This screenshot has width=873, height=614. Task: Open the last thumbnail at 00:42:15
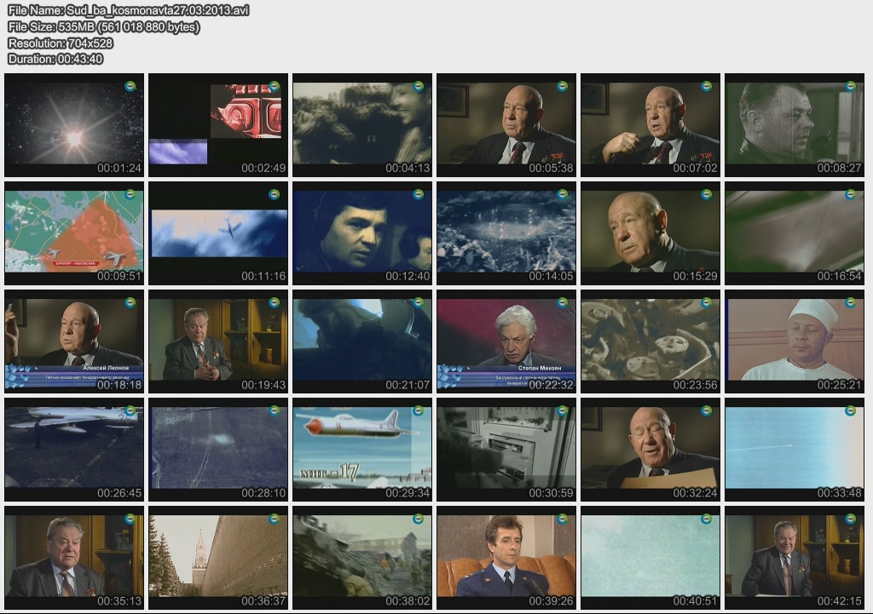[795, 558]
